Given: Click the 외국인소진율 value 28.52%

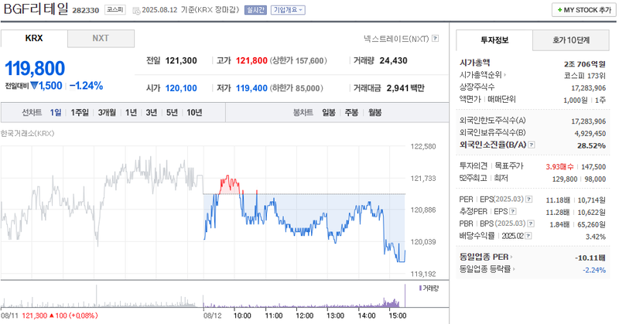Looking at the screenshot, I should pos(591,145).
